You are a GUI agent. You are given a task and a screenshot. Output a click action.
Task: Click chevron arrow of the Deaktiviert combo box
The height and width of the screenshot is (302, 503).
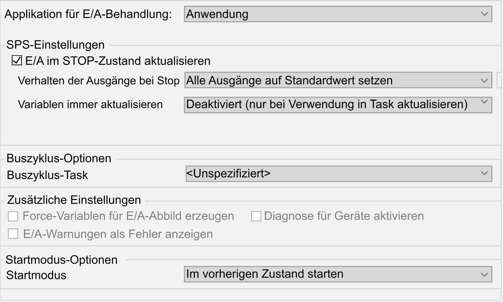485,102
